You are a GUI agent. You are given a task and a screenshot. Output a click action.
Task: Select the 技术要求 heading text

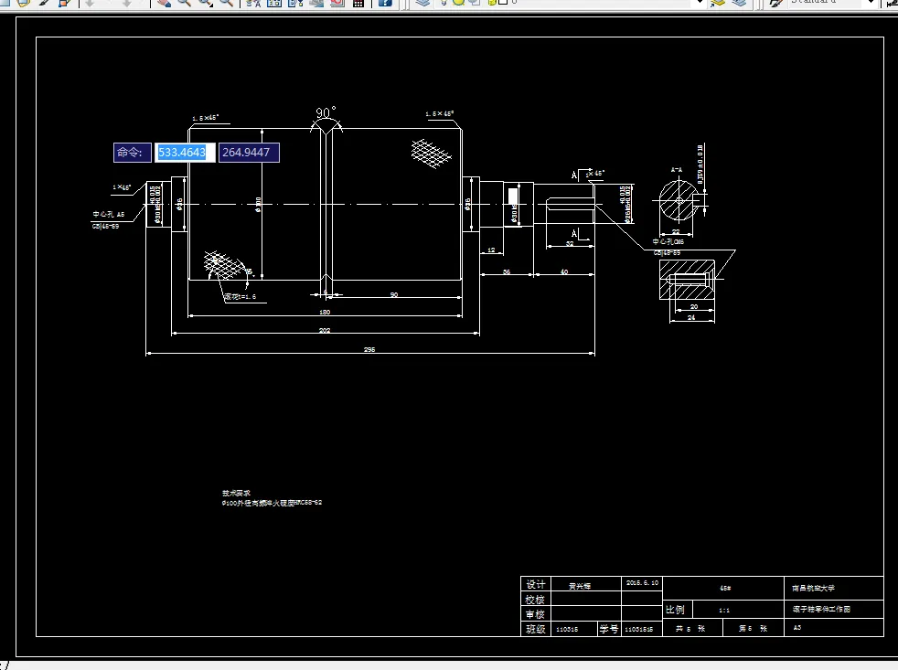click(236, 493)
